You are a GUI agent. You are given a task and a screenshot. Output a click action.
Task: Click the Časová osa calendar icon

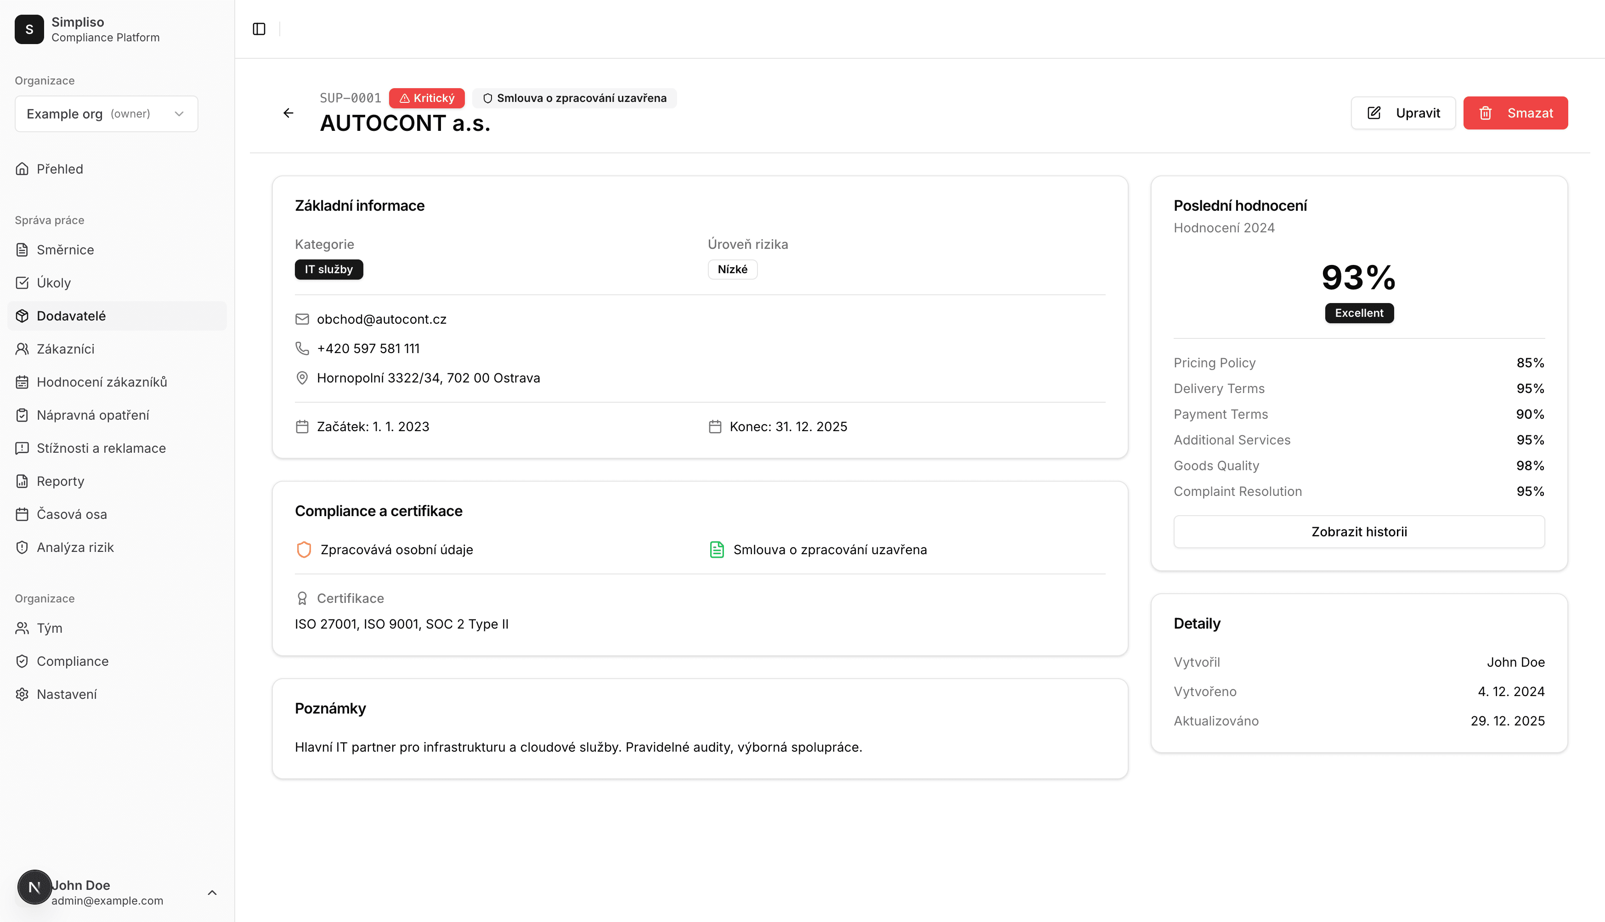pyautogui.click(x=22, y=514)
